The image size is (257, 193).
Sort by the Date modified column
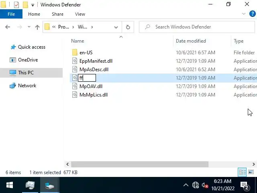coord(191,41)
